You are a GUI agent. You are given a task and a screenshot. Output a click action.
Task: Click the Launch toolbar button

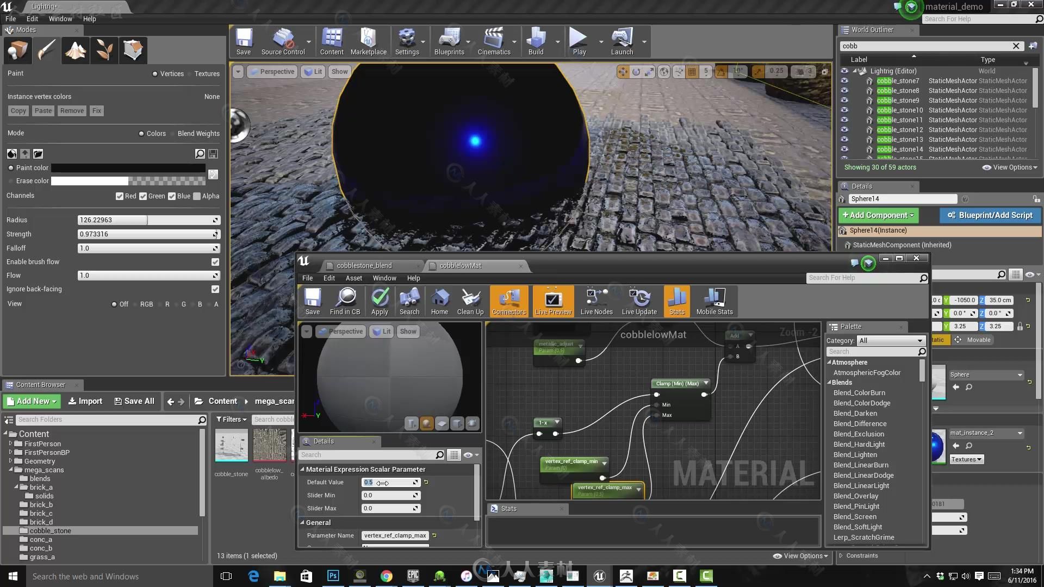(x=622, y=41)
